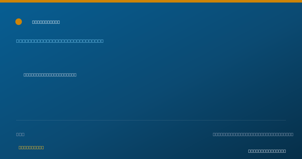The height and width of the screenshot is (159, 302).
Task: Open the white text link at bottom right
Action: pyautogui.click(x=267, y=151)
